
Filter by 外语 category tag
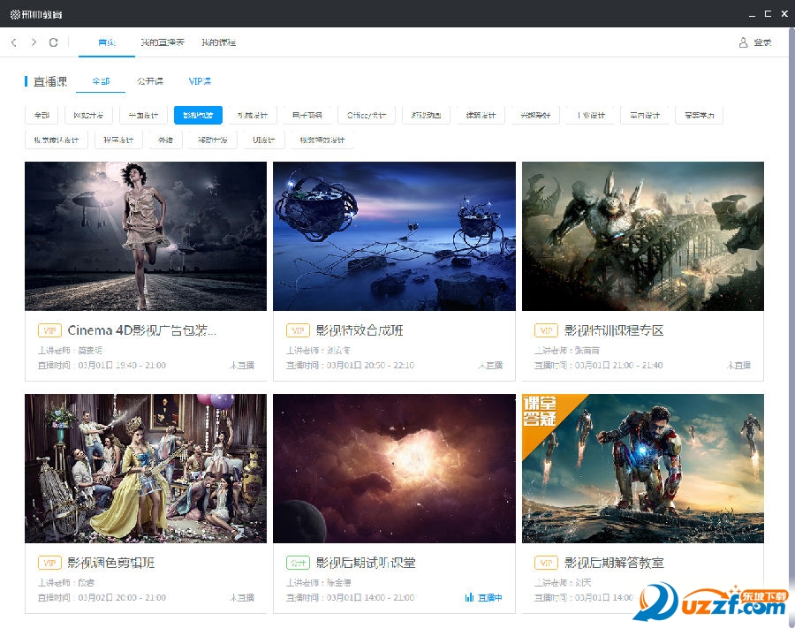[165, 140]
